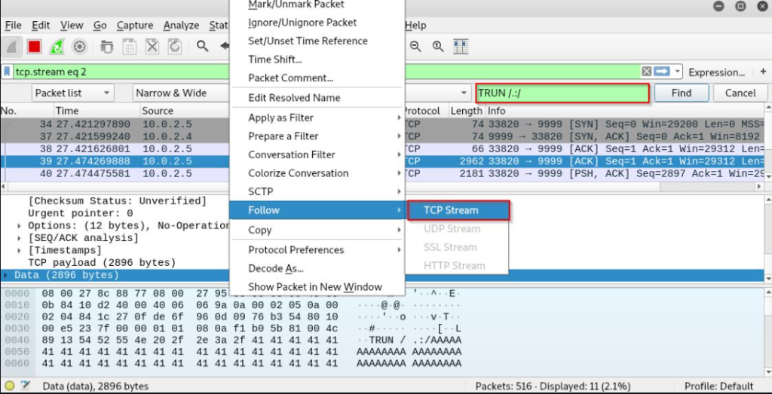Image resolution: width=772 pixels, height=394 pixels.
Task: Click the resize columns toolbar icon
Action: (x=460, y=47)
